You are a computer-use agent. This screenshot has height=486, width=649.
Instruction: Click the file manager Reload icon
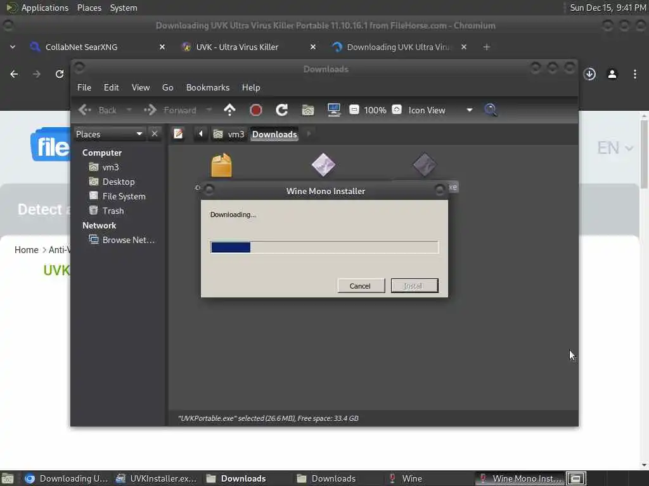(x=282, y=110)
